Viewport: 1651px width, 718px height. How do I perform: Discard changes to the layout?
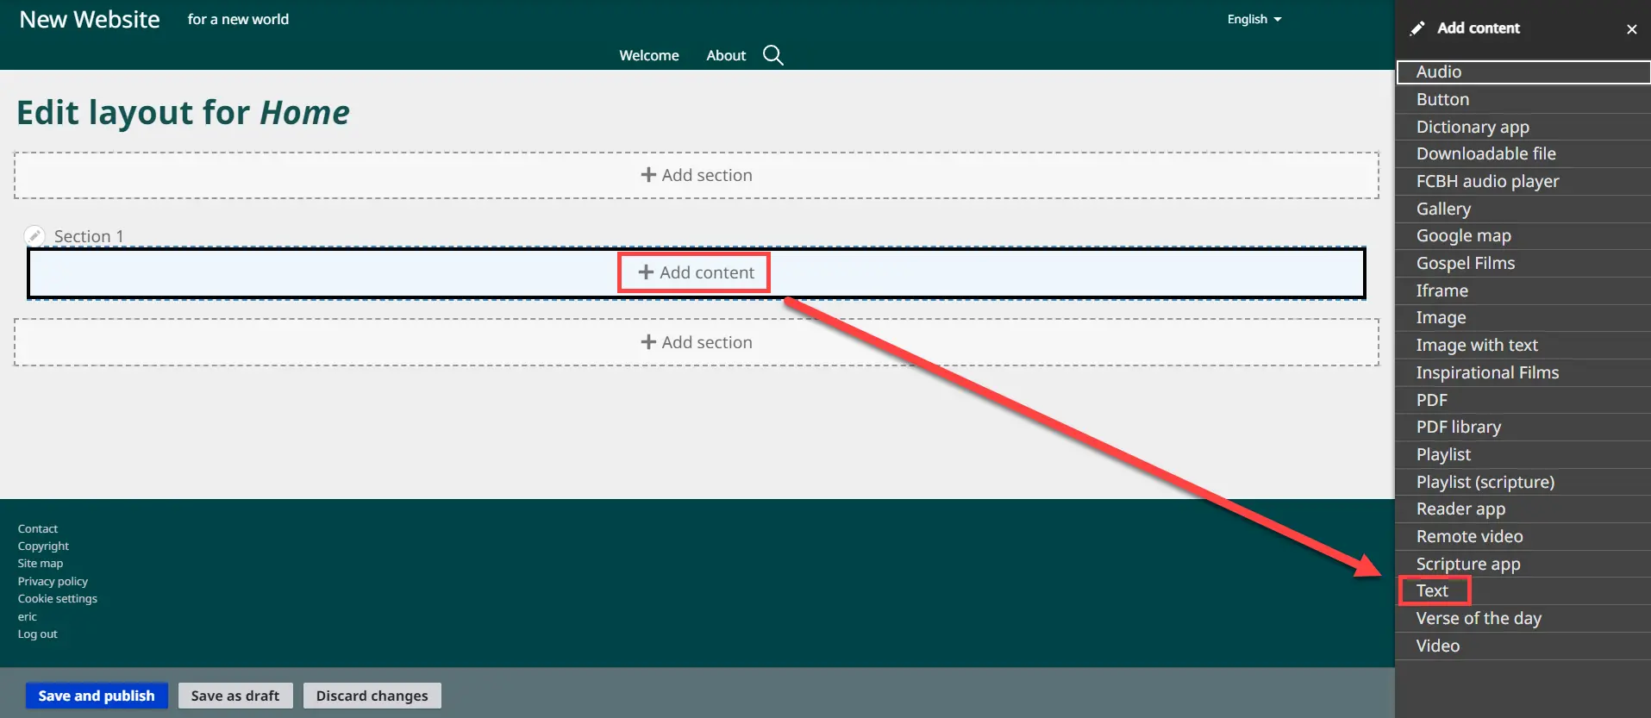pyautogui.click(x=372, y=696)
